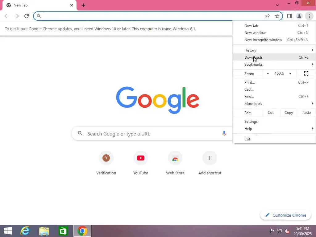Bookmark this tab with the star icon
The height and width of the screenshot is (237, 316).
(x=277, y=16)
